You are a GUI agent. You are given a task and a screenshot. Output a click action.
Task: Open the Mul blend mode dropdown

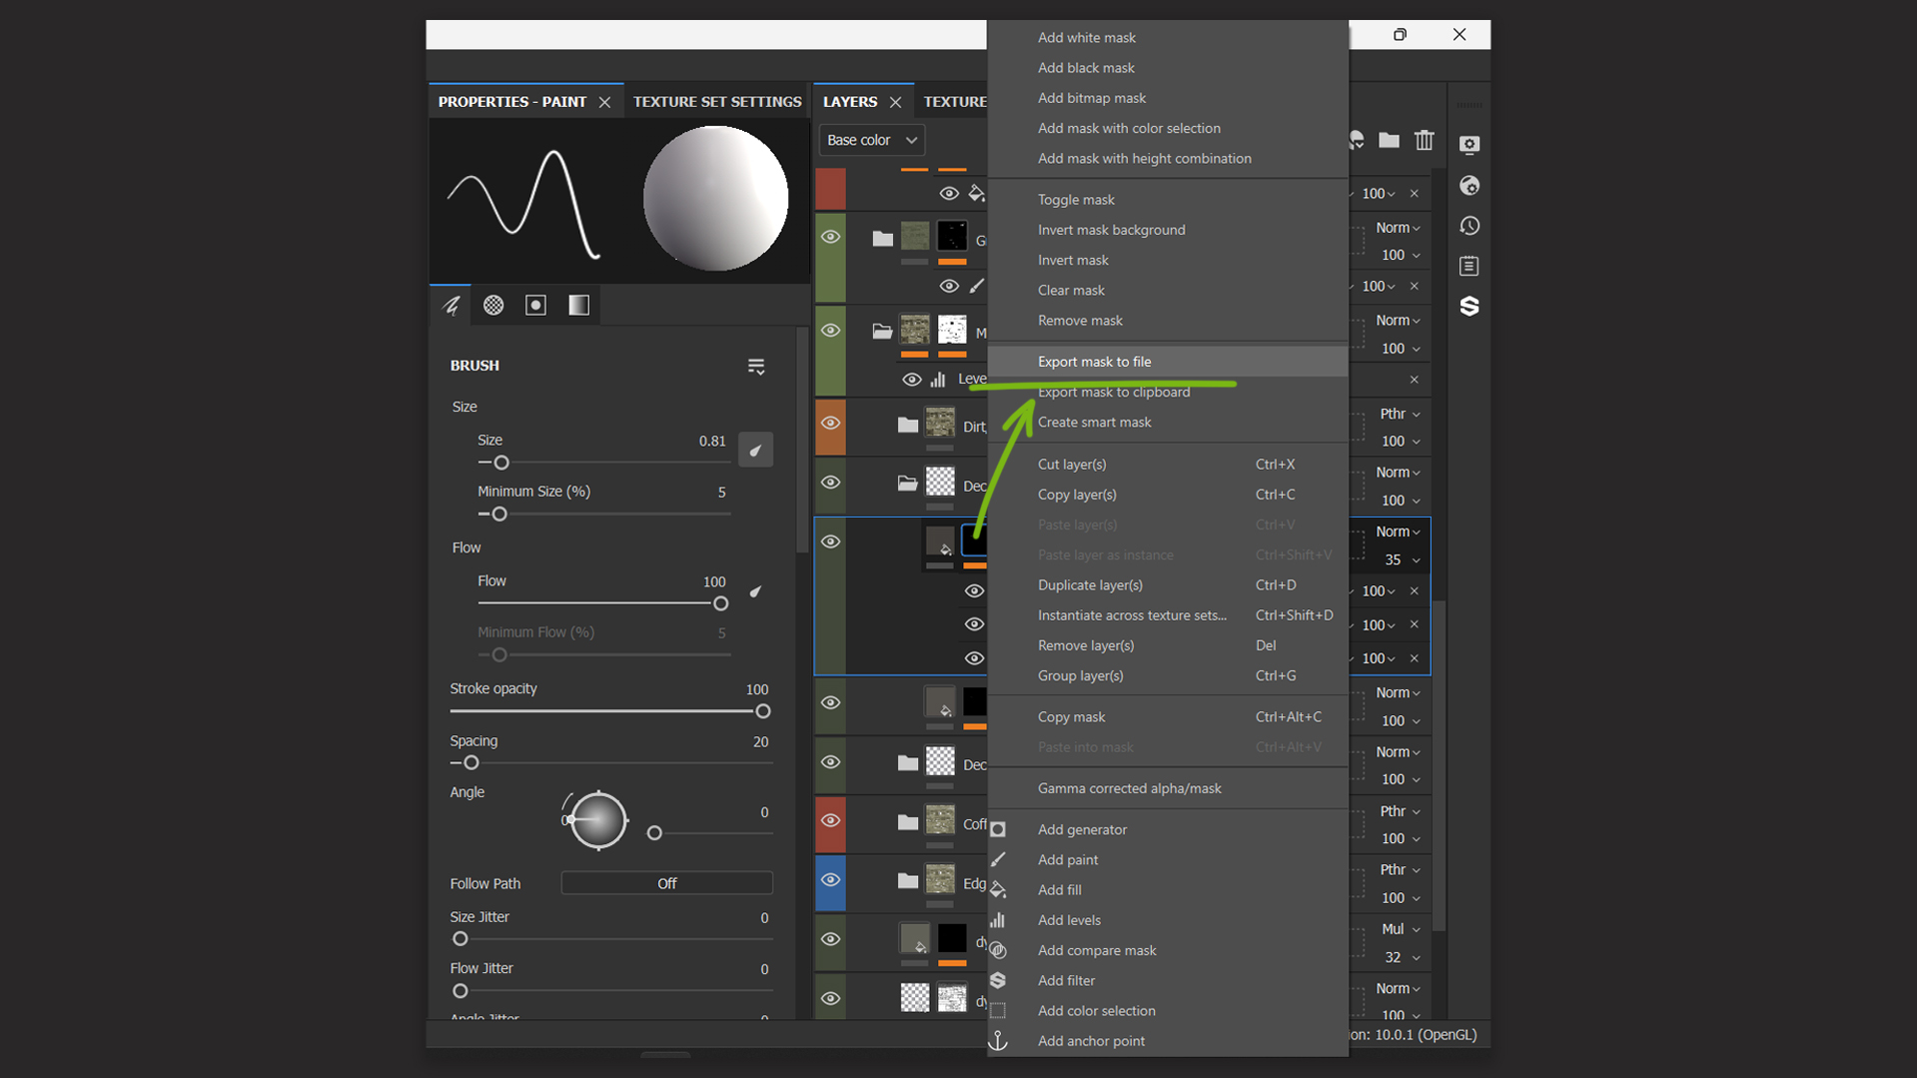coord(1400,929)
